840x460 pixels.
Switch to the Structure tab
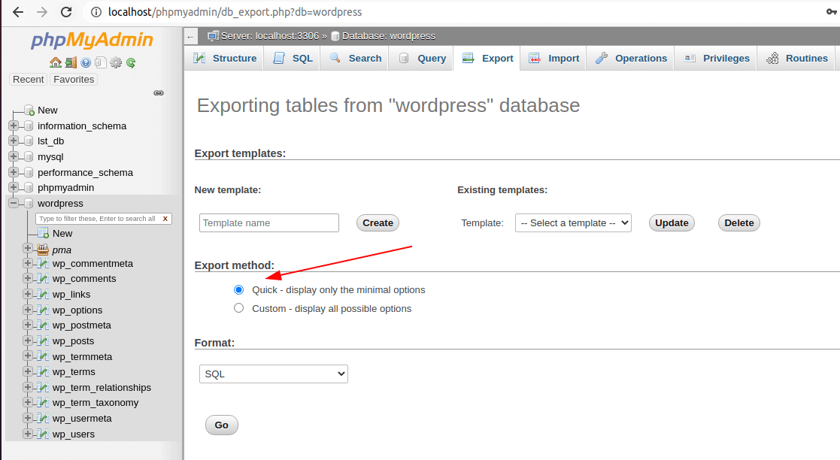click(x=225, y=59)
